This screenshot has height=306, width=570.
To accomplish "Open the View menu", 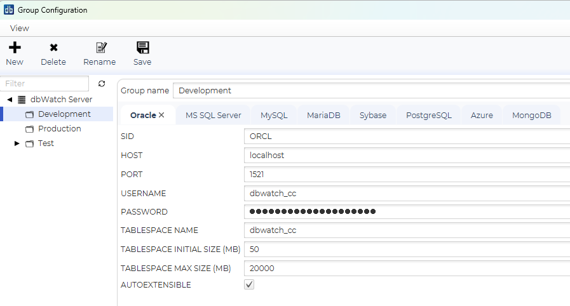I will coord(20,28).
